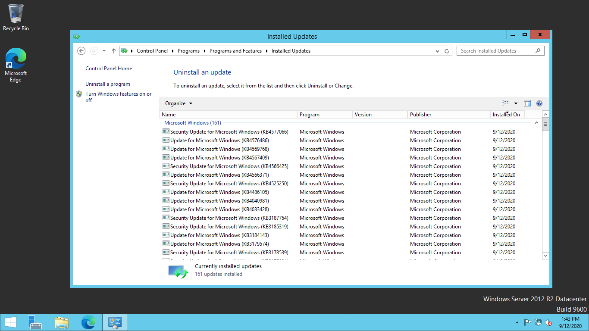Click Programs and Features breadcrumb
The width and height of the screenshot is (589, 331).
235,51
